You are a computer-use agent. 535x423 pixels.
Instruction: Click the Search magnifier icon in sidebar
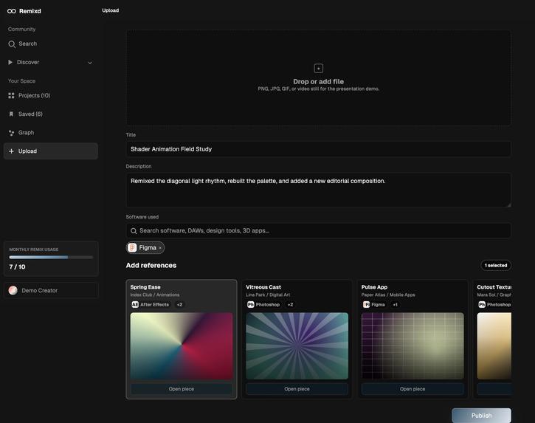pyautogui.click(x=12, y=44)
